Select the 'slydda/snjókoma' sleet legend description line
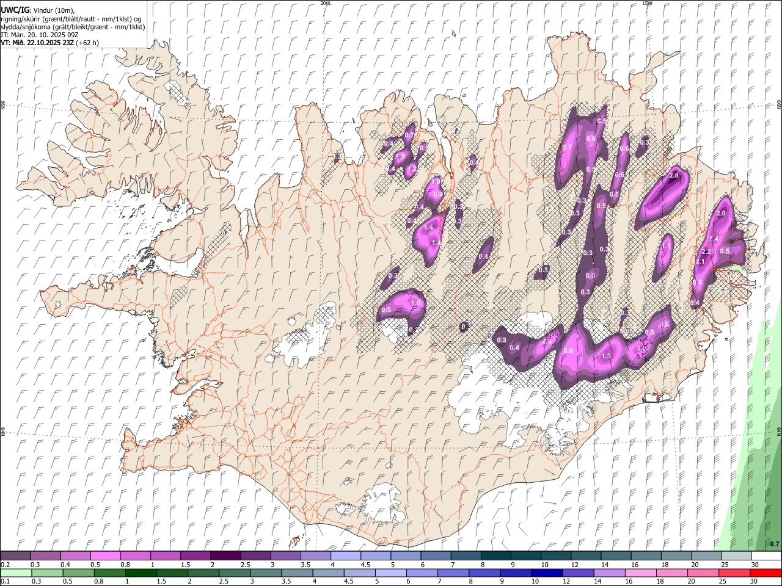 point(73,27)
